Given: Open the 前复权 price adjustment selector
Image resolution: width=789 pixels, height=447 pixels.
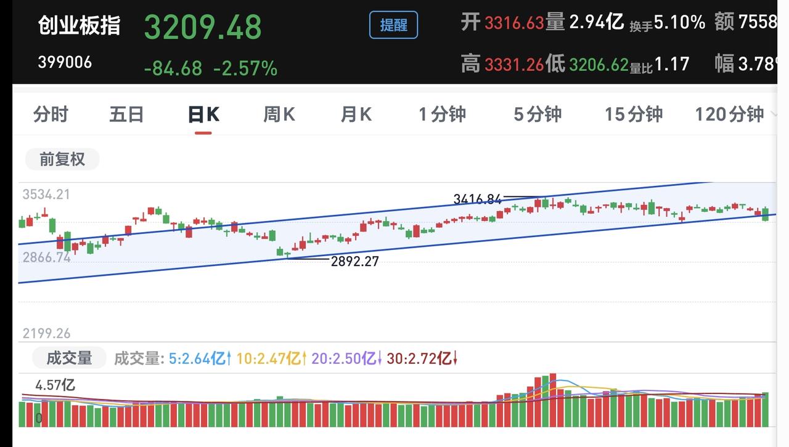Looking at the screenshot, I should point(62,159).
